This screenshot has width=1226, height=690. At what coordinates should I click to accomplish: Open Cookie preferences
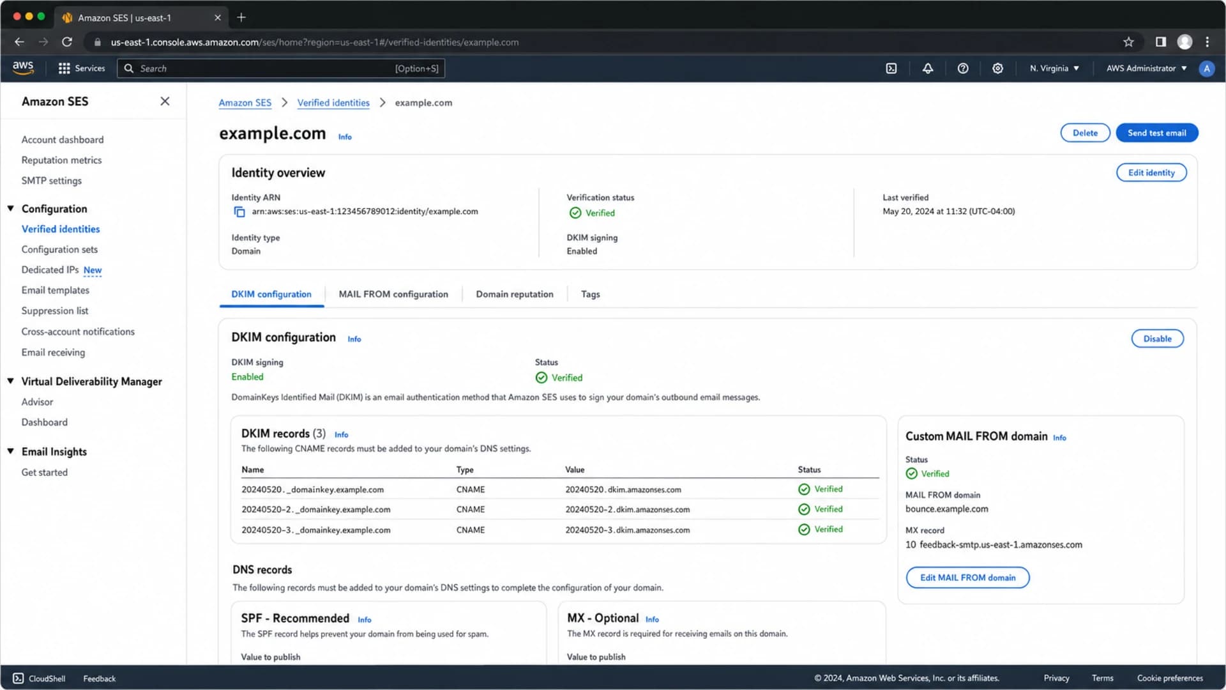click(1170, 678)
